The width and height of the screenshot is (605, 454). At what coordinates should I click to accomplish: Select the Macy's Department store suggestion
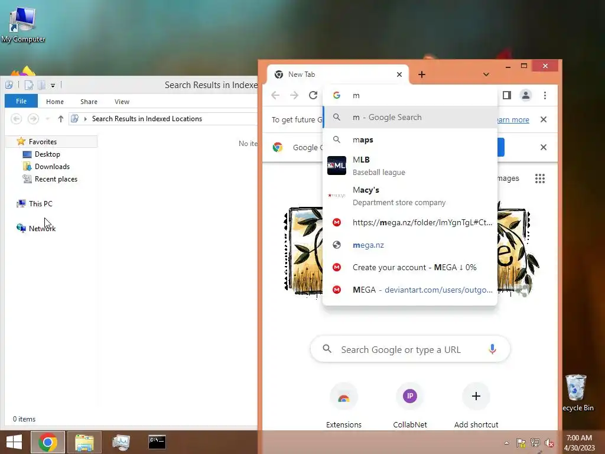[410, 196]
